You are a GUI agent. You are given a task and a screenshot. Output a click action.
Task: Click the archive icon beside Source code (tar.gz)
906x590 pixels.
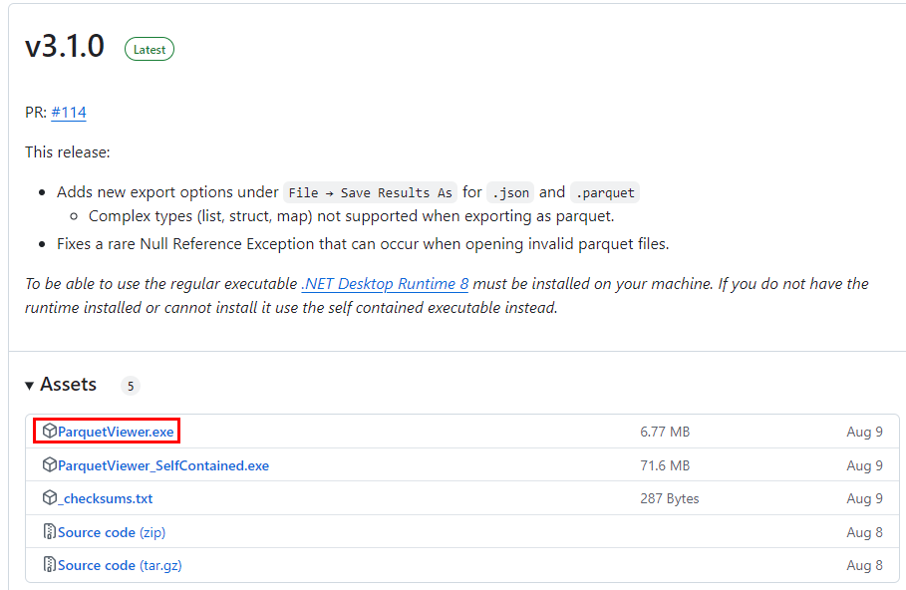pyautogui.click(x=50, y=564)
